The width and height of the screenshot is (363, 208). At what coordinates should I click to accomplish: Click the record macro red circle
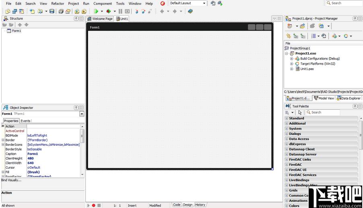93,205
